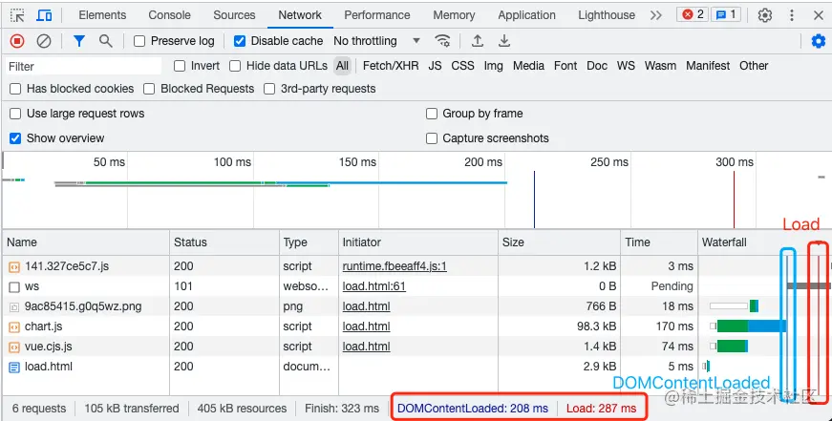Click the import HAR upload icon

coord(478,41)
